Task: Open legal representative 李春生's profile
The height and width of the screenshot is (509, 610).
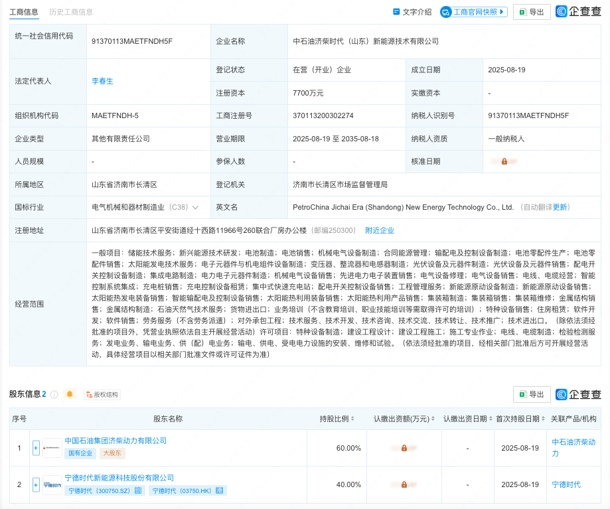Action: click(x=103, y=81)
